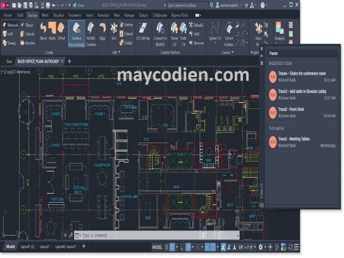Open user account nishant.naik dropdown
This screenshot has width=344, height=258.
[228, 5]
